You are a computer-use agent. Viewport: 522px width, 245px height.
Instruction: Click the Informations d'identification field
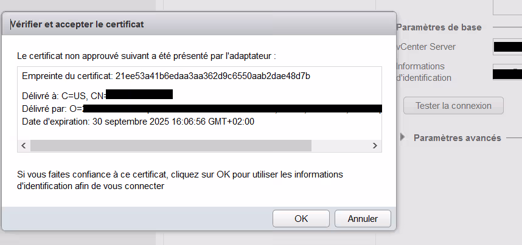(507, 74)
